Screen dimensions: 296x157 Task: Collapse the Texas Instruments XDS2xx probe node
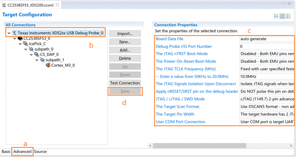coord(8,33)
